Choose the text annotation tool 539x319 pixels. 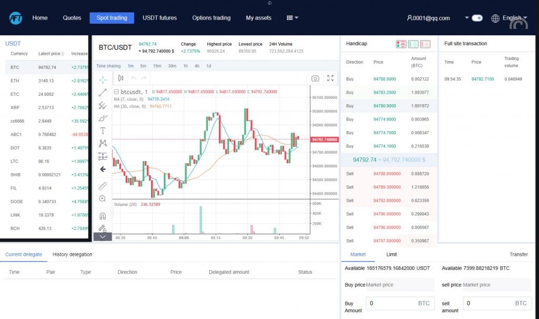(103, 131)
